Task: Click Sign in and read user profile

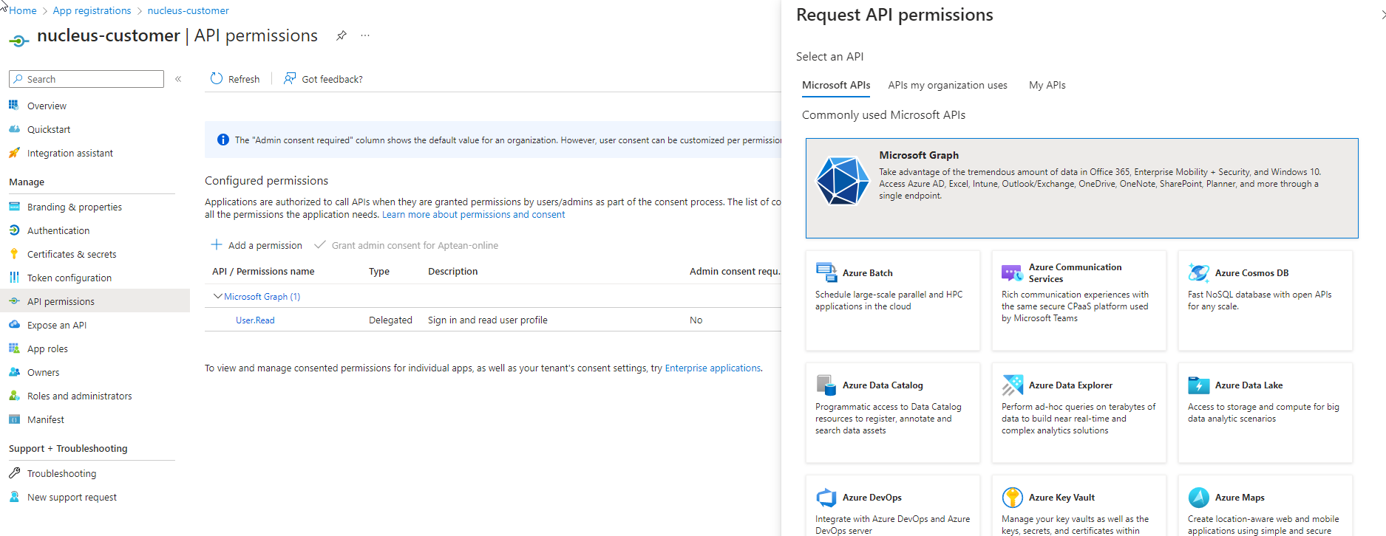Action: [x=488, y=320]
